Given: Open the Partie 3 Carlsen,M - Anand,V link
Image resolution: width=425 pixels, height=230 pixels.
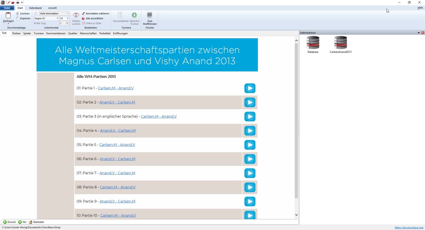Looking at the screenshot, I should coord(159,116).
